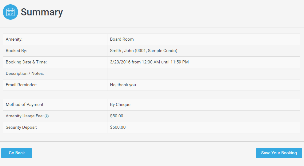This screenshot has width=304, height=166.
Task: Click the Amenity: row label
Action: [x=14, y=39]
